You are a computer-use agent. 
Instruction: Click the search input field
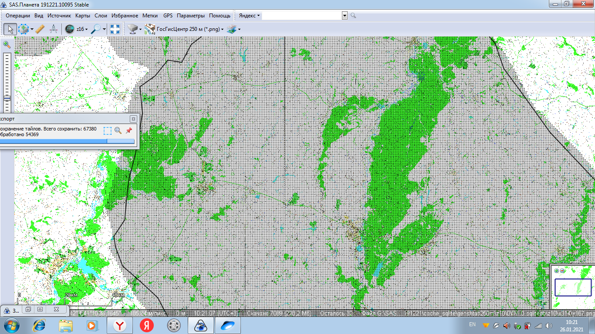[301, 16]
